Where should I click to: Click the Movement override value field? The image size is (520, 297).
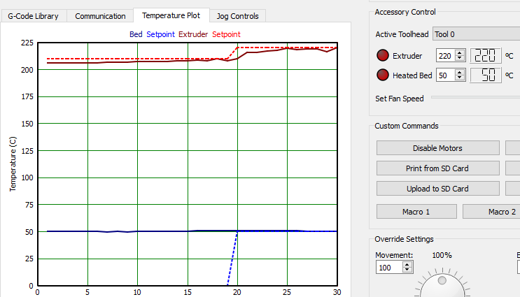pyautogui.click(x=388, y=267)
